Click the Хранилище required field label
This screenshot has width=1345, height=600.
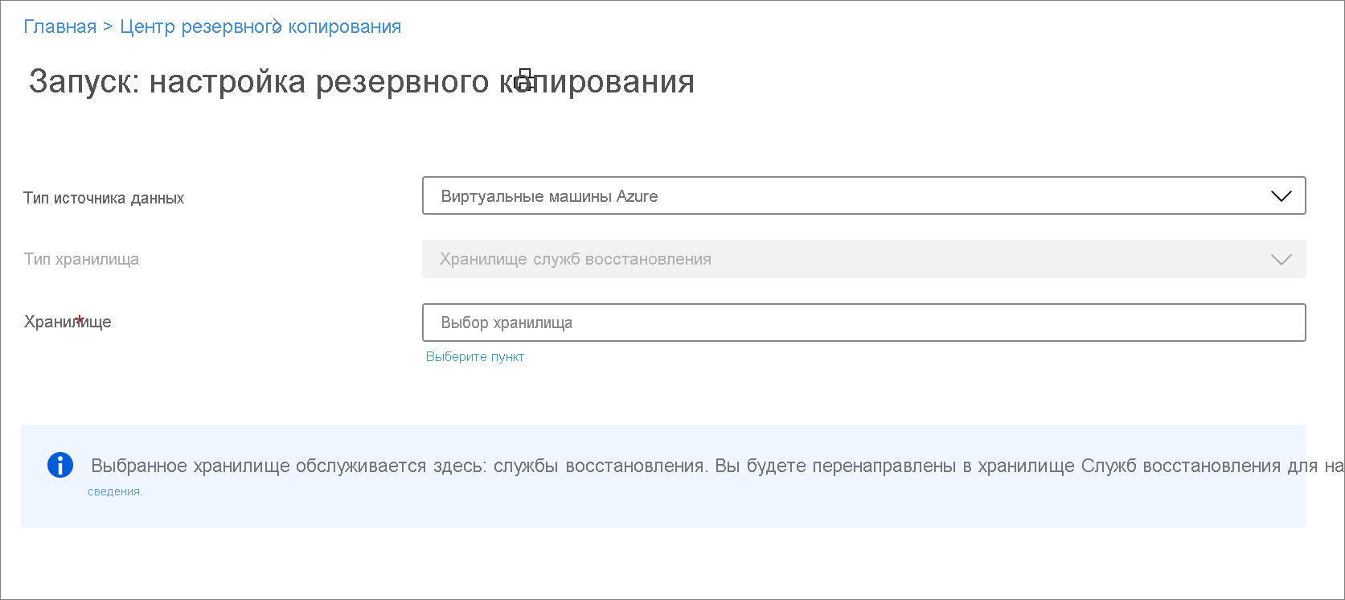tap(68, 322)
